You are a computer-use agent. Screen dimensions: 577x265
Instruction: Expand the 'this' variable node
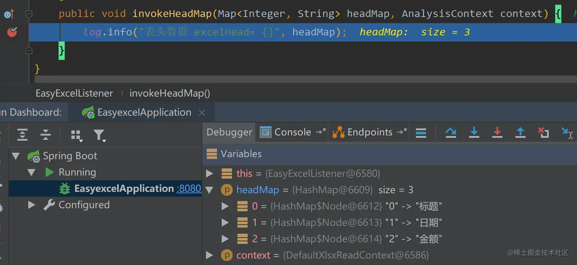(x=209, y=173)
